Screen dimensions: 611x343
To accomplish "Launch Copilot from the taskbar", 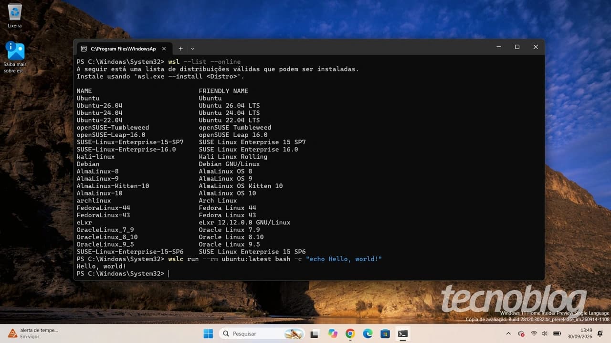I will pos(333,333).
